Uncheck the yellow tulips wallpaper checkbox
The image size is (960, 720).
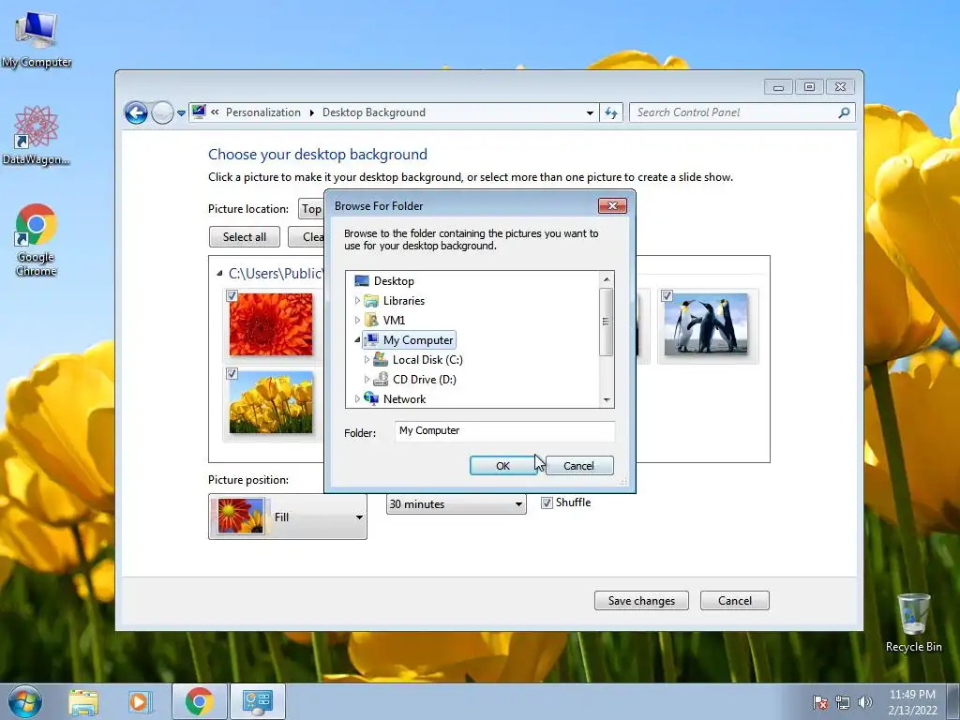pos(232,374)
